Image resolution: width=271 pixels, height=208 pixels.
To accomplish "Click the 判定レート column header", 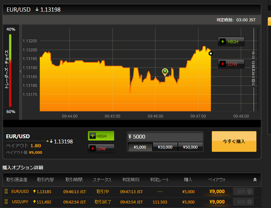I will pos(159,180).
